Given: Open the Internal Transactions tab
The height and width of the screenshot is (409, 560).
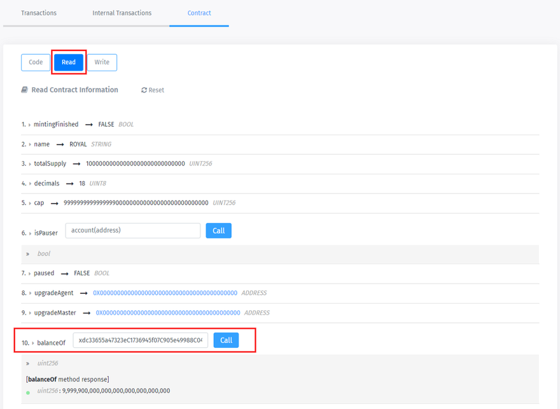Looking at the screenshot, I should coord(122,13).
